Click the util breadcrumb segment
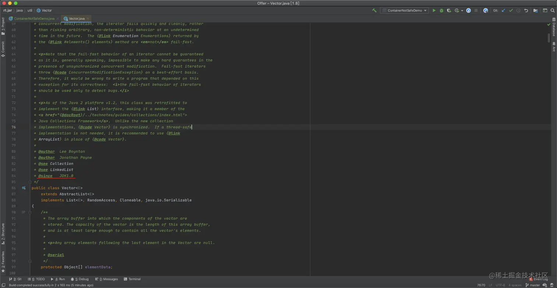 pos(29,11)
